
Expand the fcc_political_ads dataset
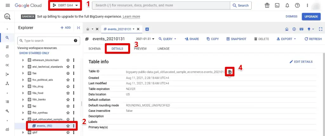click(23, 80)
